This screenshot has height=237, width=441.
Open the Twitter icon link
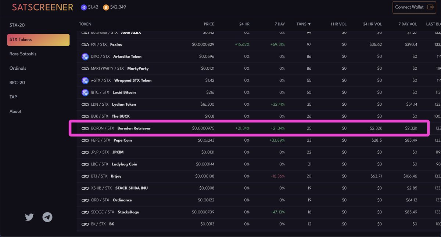coord(29,217)
